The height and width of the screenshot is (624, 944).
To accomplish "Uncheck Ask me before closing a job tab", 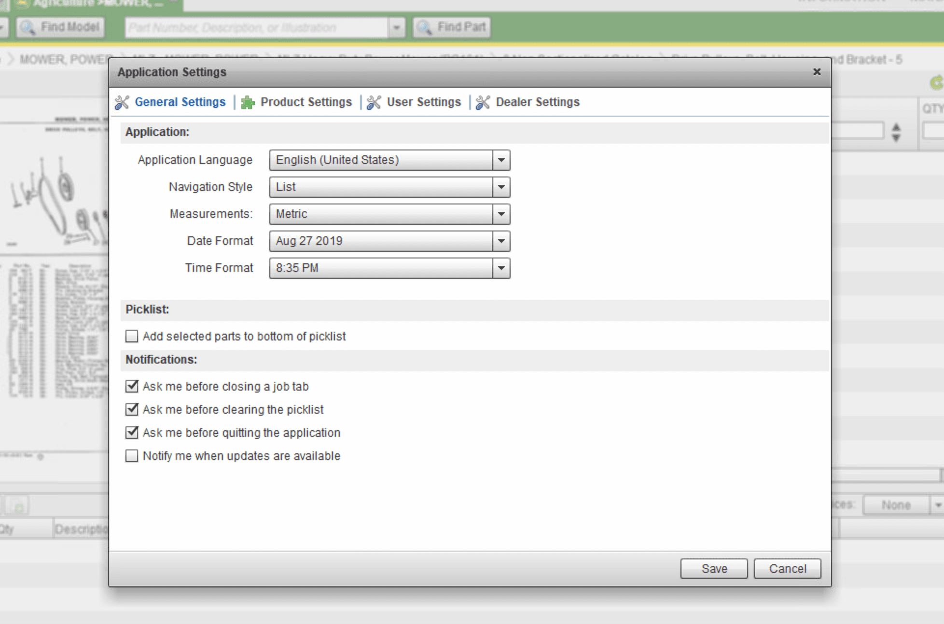I will point(132,386).
